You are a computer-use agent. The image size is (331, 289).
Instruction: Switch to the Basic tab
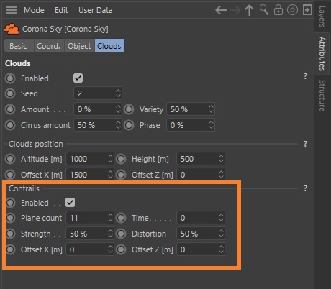click(x=18, y=46)
